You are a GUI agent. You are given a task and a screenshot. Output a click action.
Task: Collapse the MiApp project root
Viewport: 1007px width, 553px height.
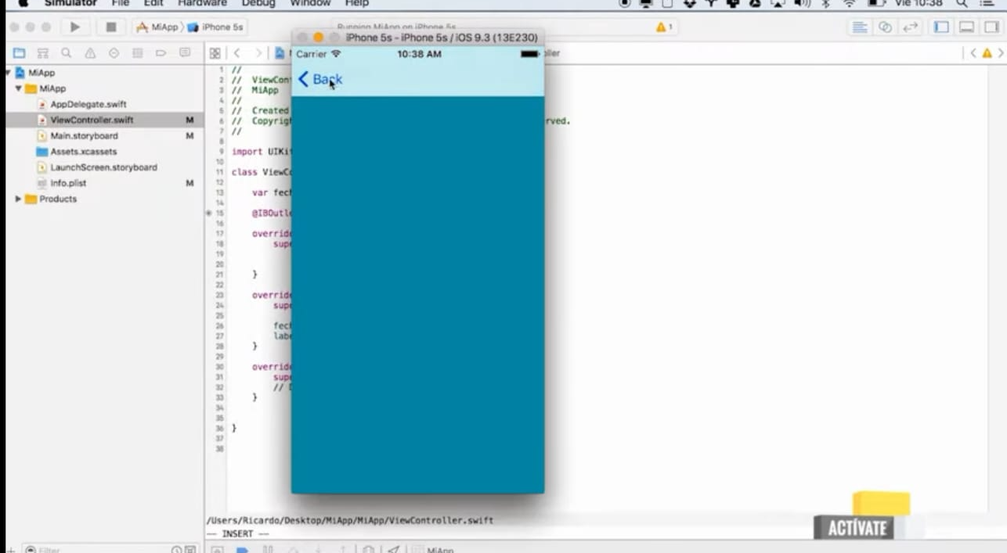8,73
